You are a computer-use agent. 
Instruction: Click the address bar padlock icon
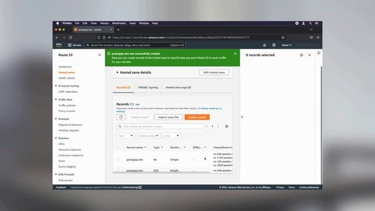(x=104, y=38)
